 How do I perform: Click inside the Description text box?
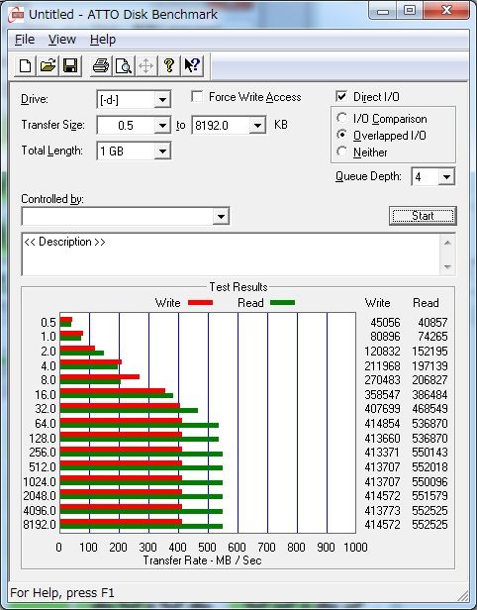[x=232, y=254]
